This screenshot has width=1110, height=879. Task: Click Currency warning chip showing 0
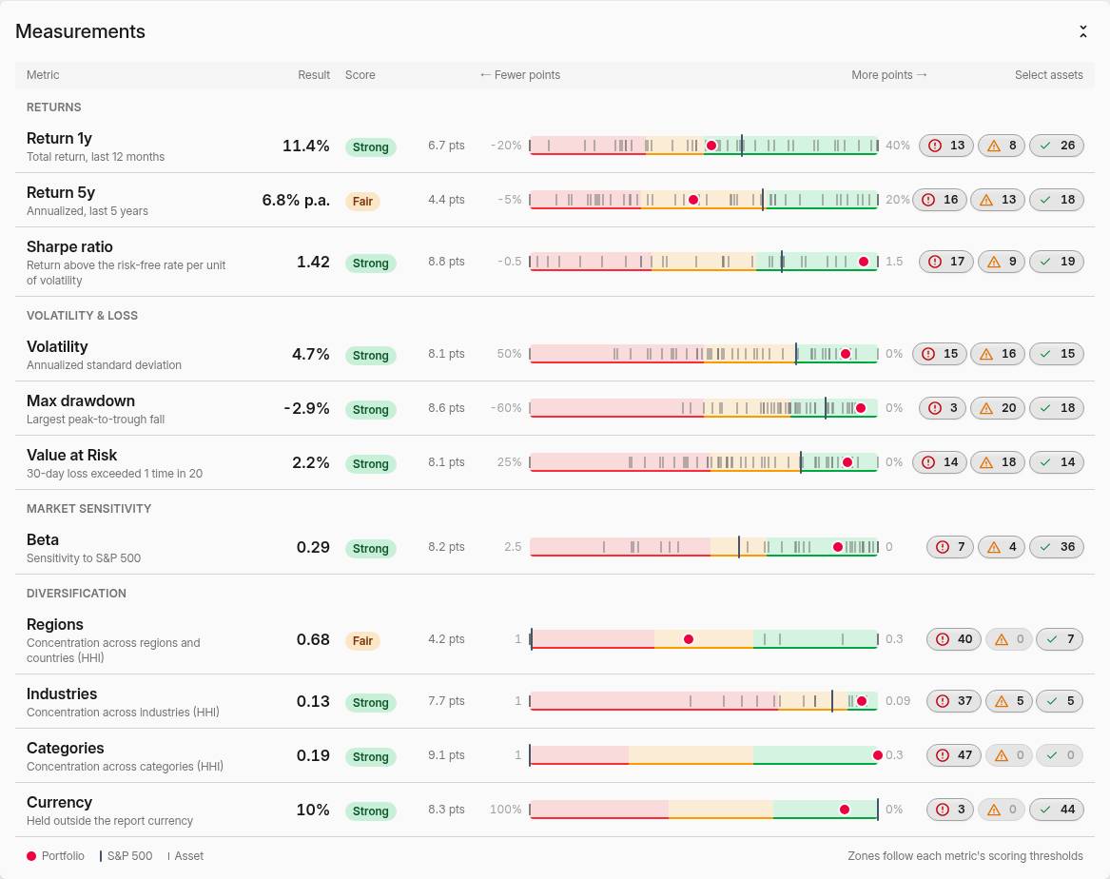(1001, 809)
